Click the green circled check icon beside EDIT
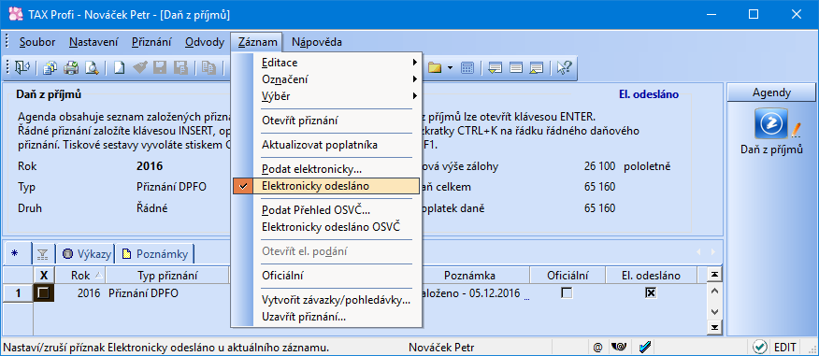The image size is (819, 356). pyautogui.click(x=760, y=348)
